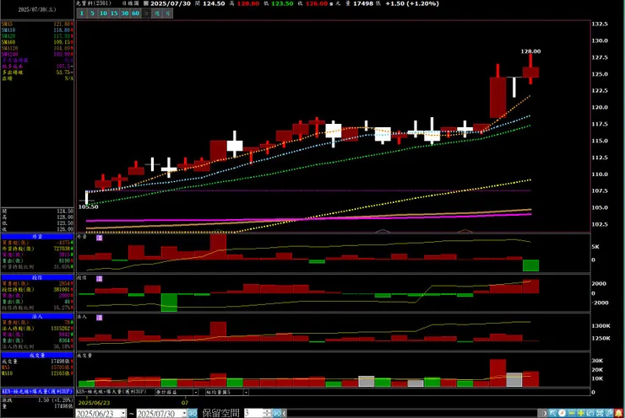Click the purple settings icon in 法人 panel
The width and height of the screenshot is (625, 418).
[x=100, y=318]
